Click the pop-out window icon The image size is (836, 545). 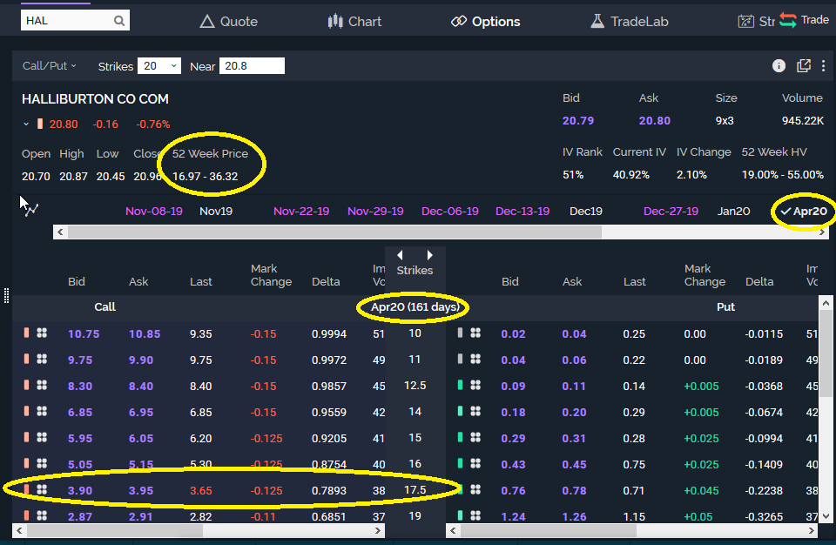tap(804, 65)
